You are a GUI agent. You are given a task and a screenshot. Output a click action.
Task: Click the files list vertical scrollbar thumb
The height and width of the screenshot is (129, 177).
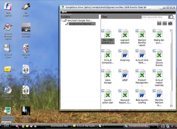[x=171, y=62]
